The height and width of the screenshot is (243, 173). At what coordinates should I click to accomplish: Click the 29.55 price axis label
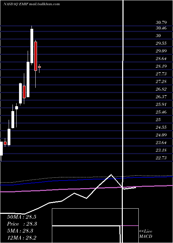click(161, 43)
